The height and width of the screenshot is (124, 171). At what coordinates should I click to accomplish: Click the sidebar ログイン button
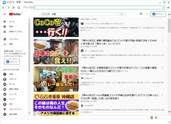(12, 62)
